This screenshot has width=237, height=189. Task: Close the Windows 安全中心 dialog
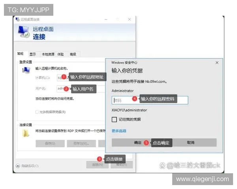[x=217, y=63]
